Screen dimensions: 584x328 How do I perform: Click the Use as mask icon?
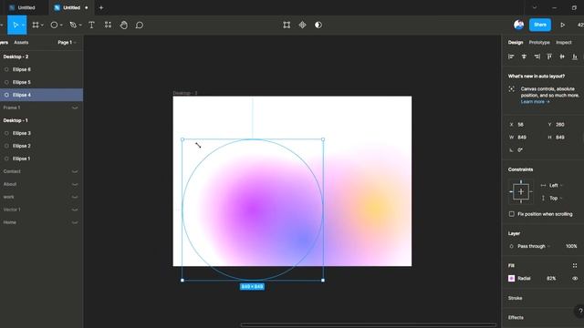(318, 25)
